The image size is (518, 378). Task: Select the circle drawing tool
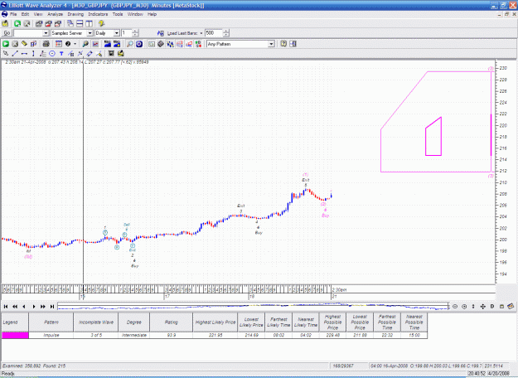pyautogui.click(x=52, y=53)
